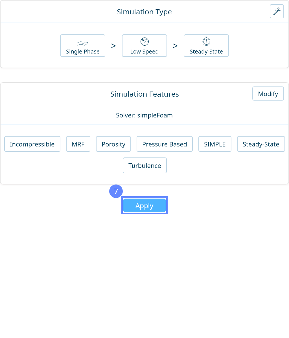Image resolution: width=289 pixels, height=338 pixels.
Task: Click the Simulation Type heading
Action: tap(144, 12)
